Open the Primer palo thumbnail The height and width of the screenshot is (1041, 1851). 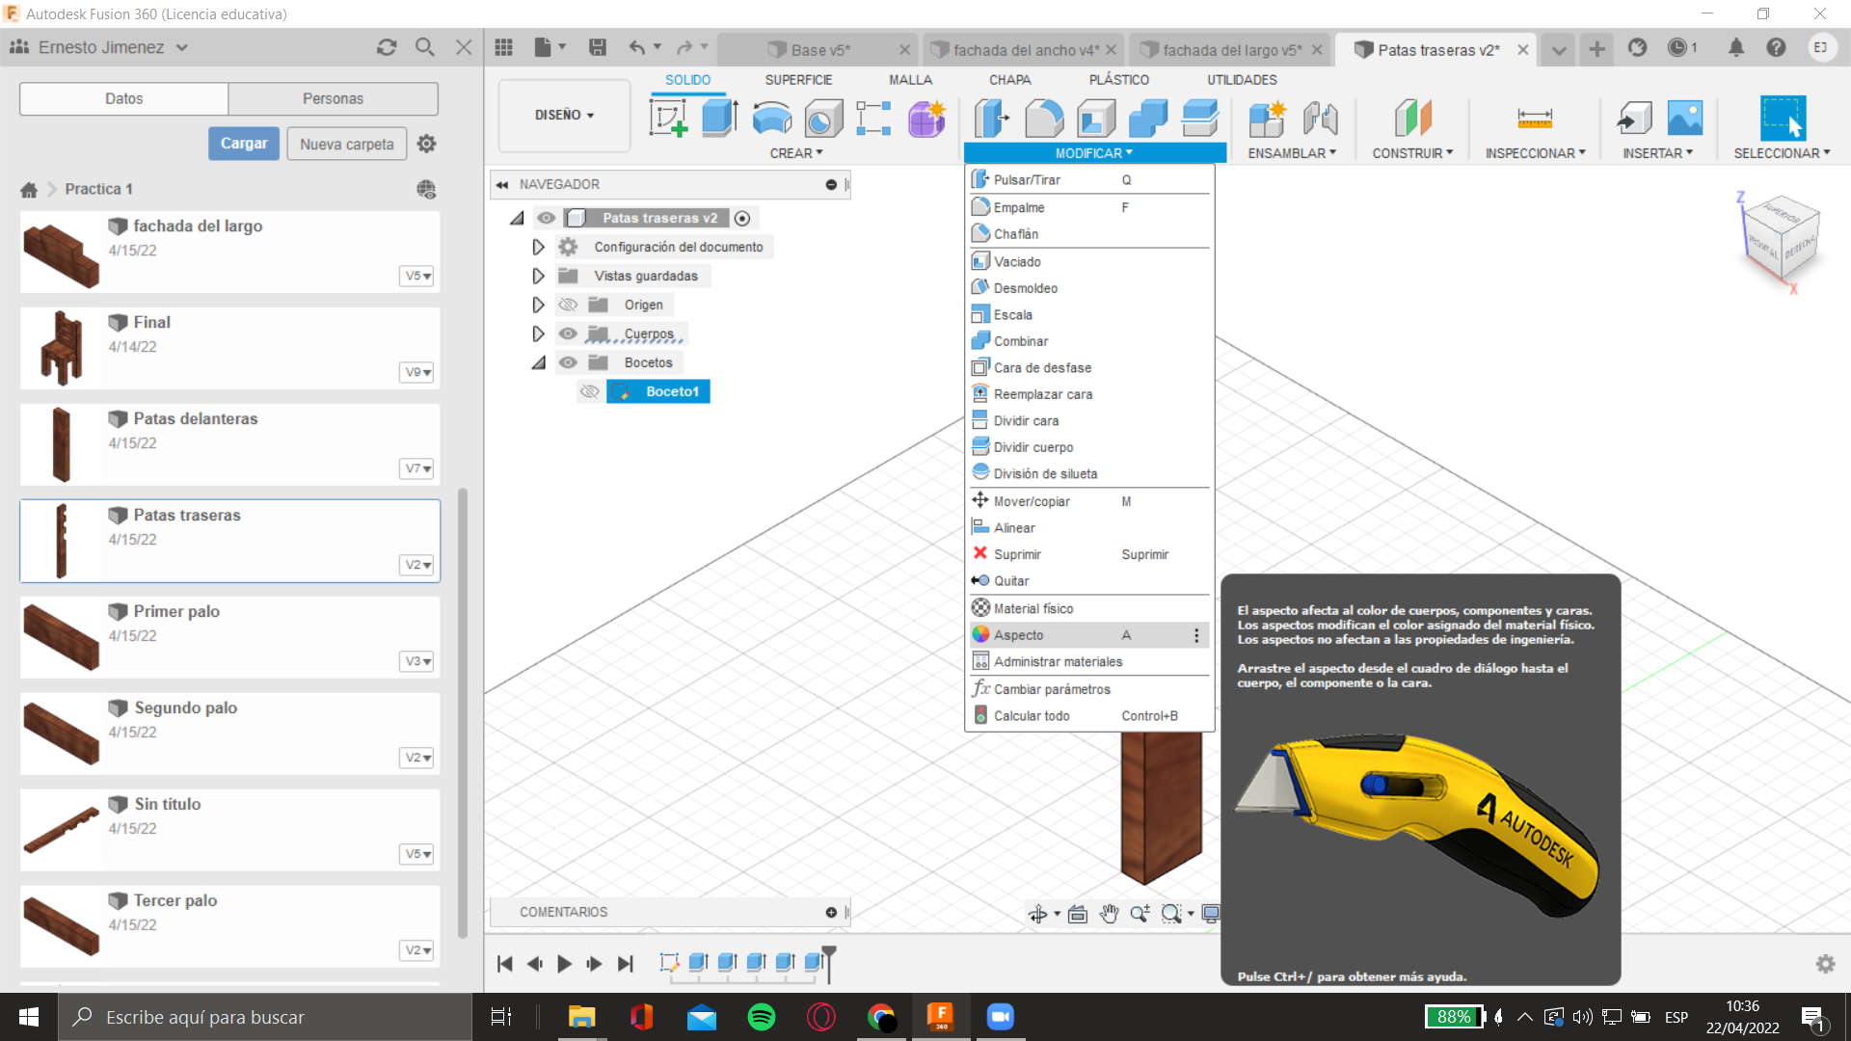[61, 636]
